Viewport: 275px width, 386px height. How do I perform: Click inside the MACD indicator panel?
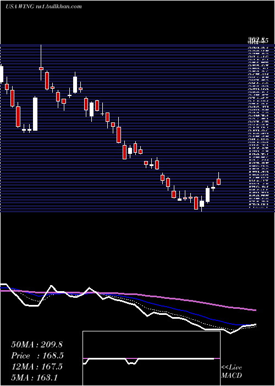click(151, 358)
